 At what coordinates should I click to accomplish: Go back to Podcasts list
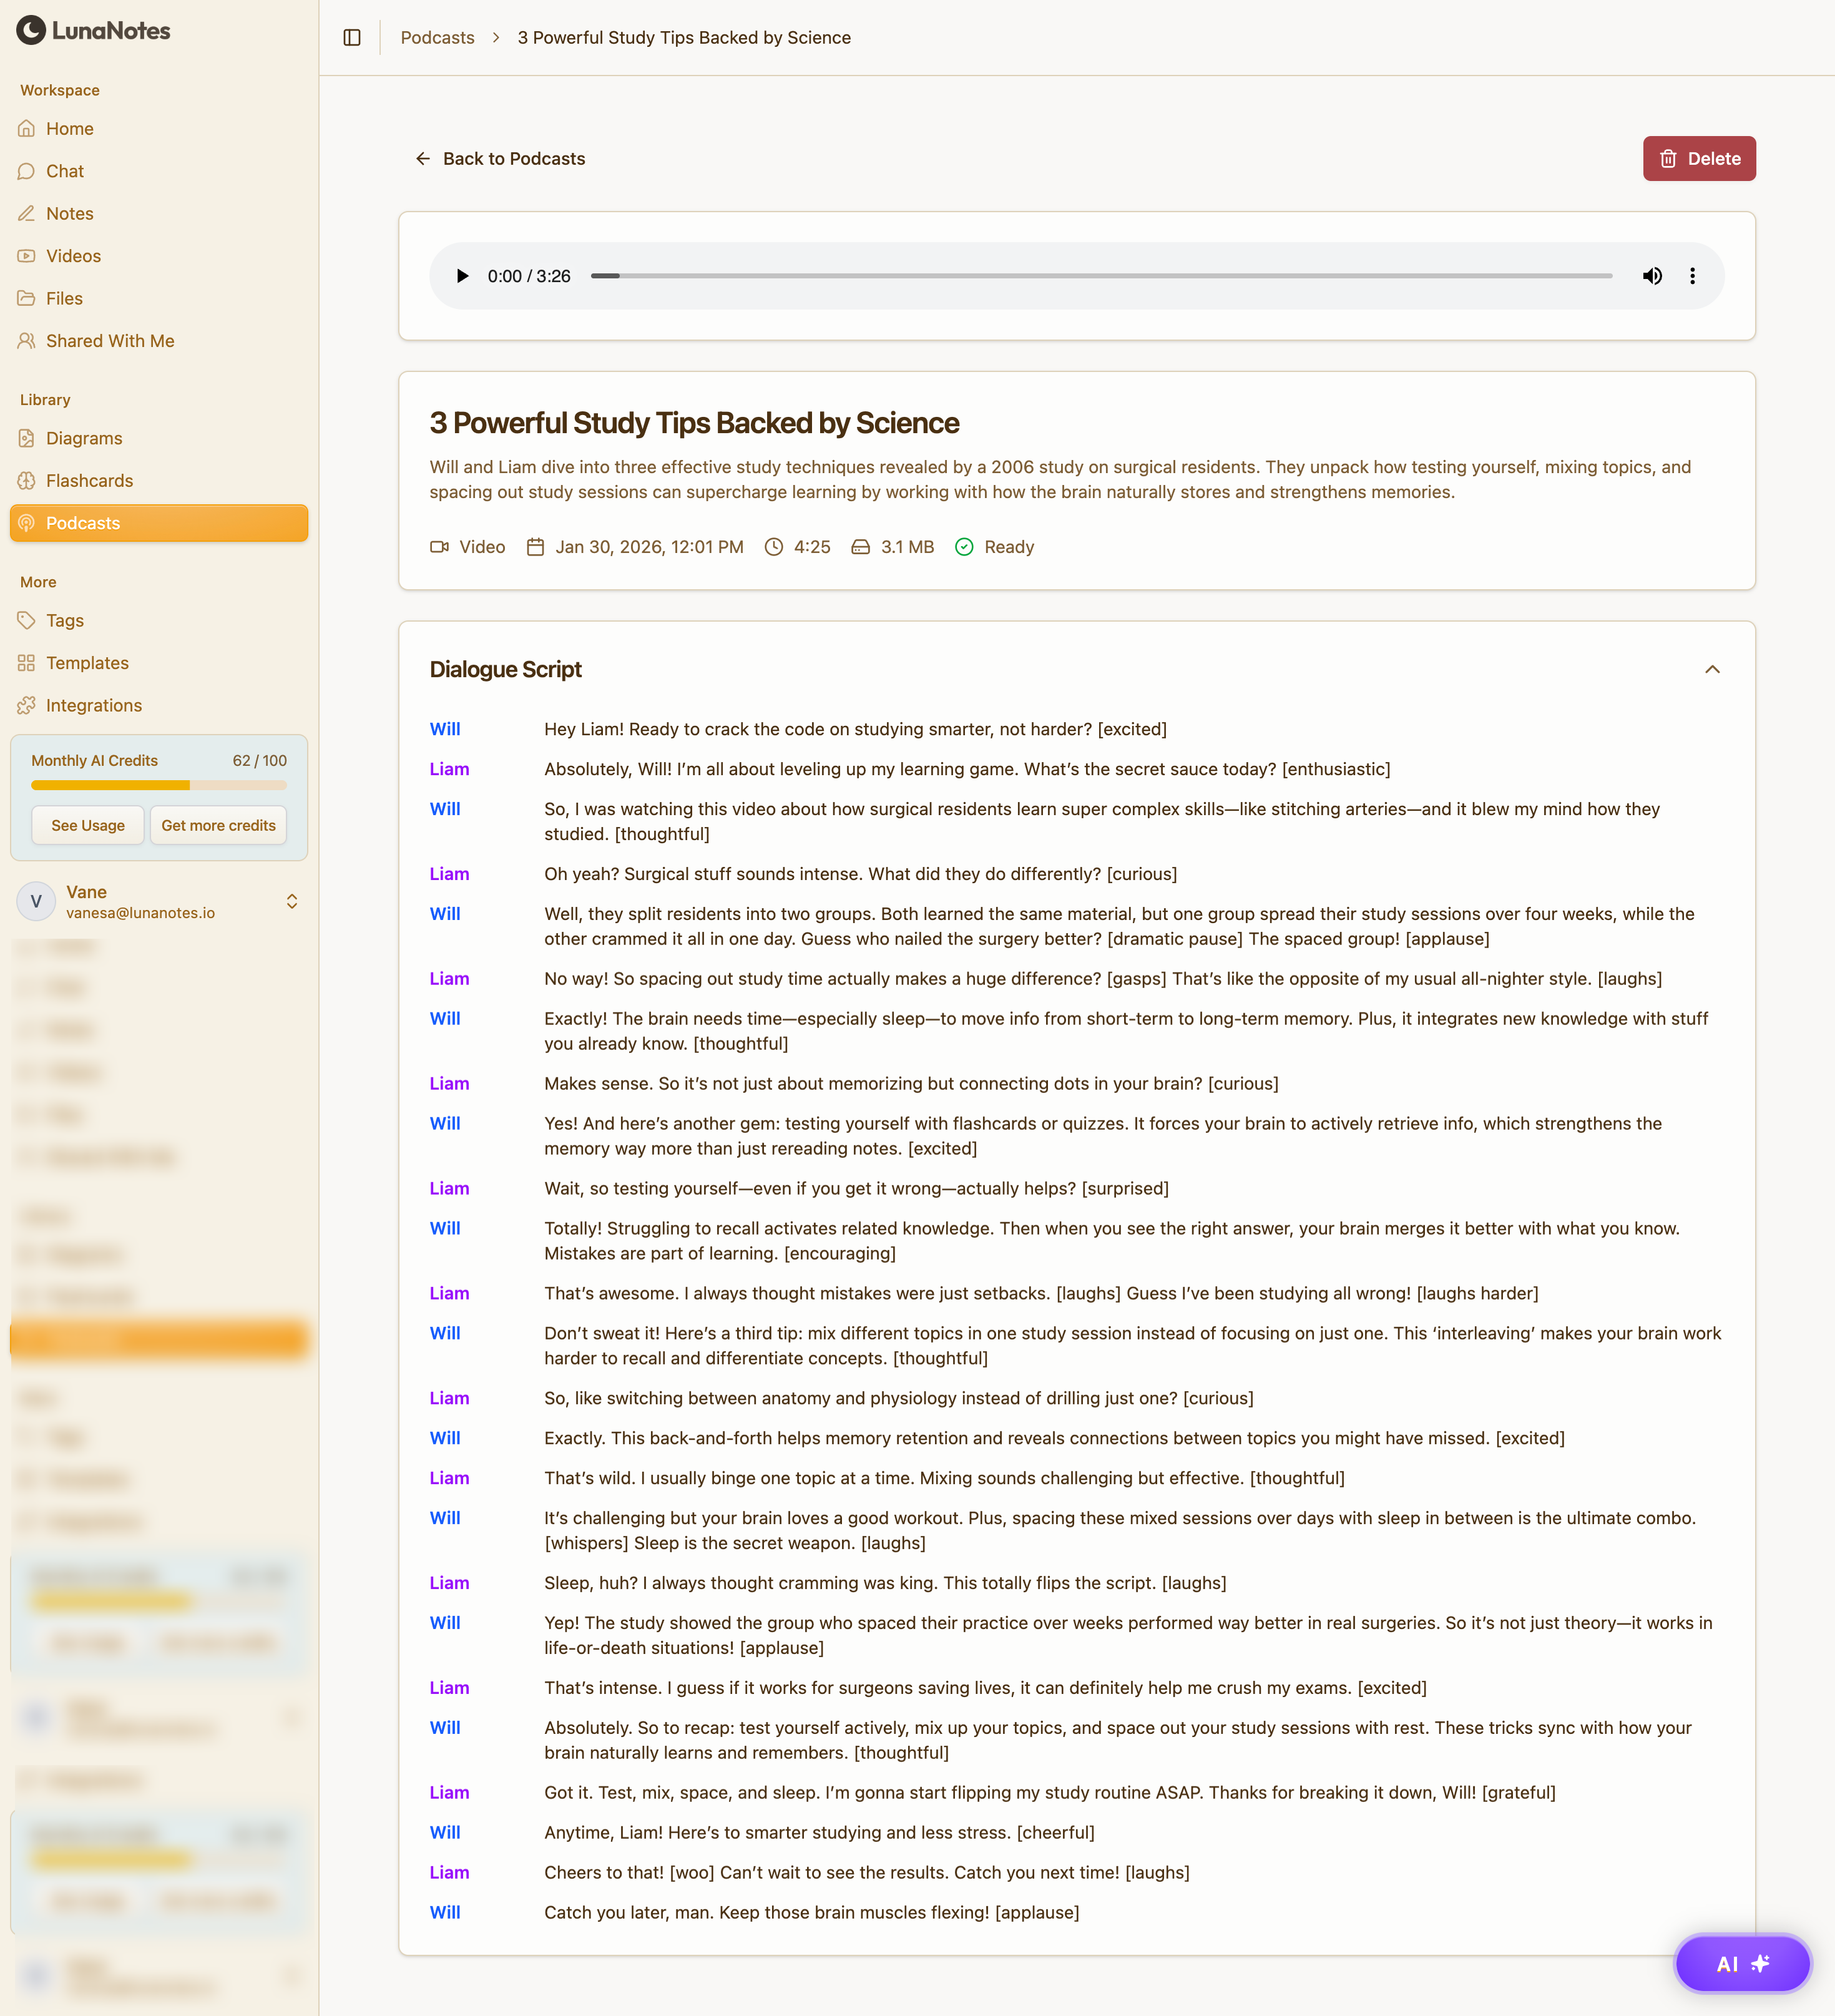pyautogui.click(x=500, y=158)
